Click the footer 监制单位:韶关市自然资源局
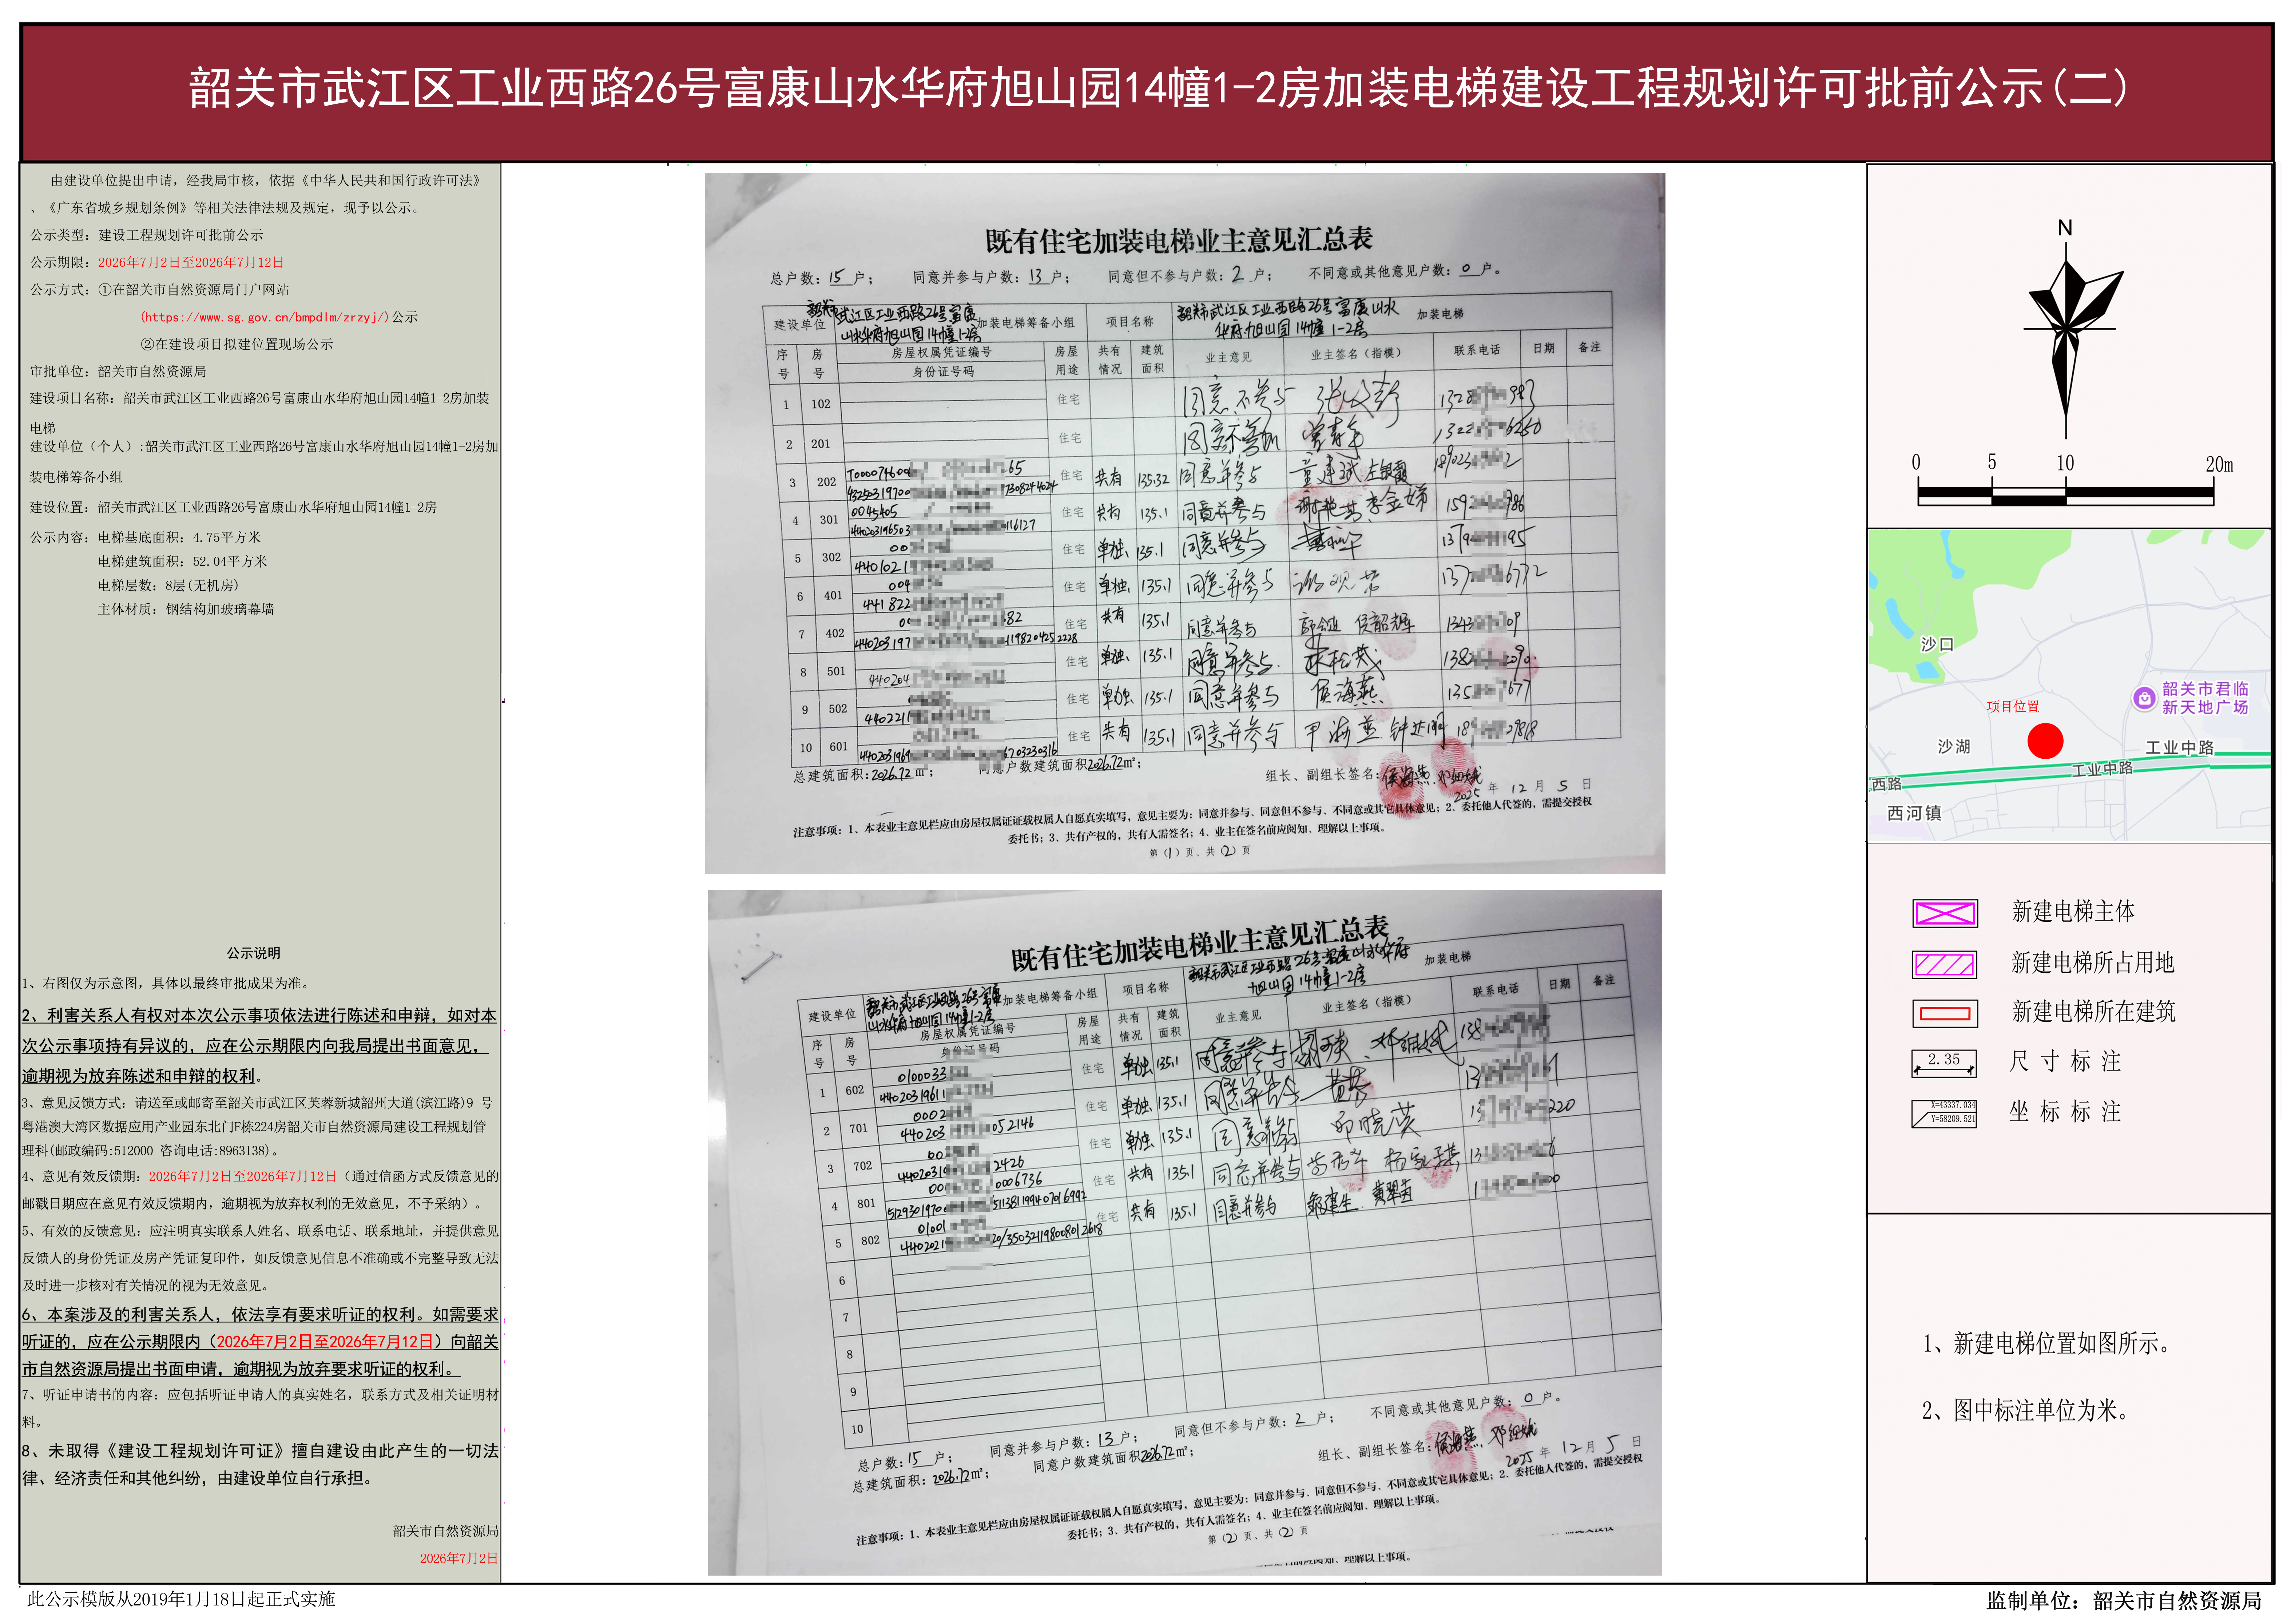The width and height of the screenshot is (2295, 1624). point(2124,1601)
